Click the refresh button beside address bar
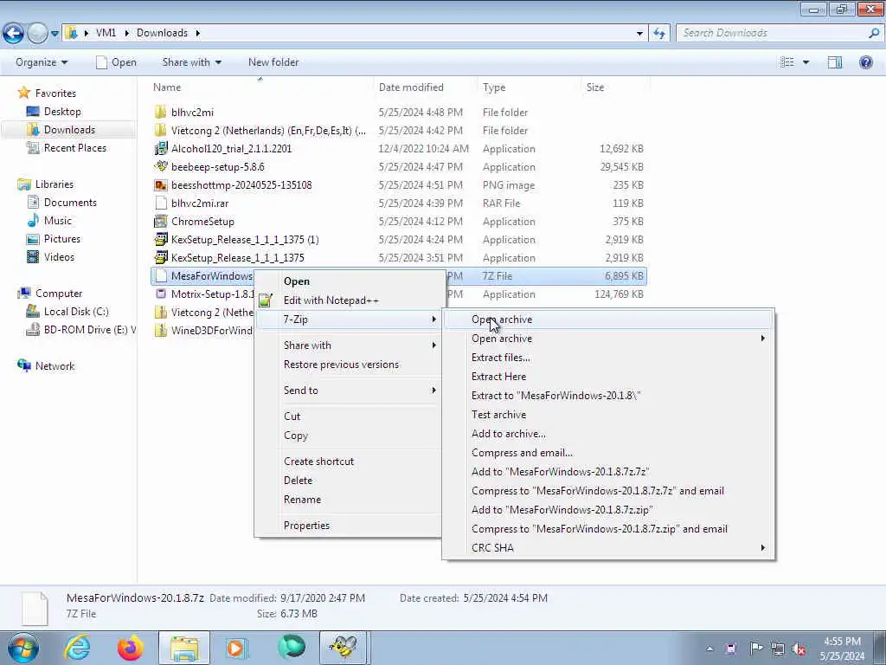The image size is (886, 665). tap(659, 33)
